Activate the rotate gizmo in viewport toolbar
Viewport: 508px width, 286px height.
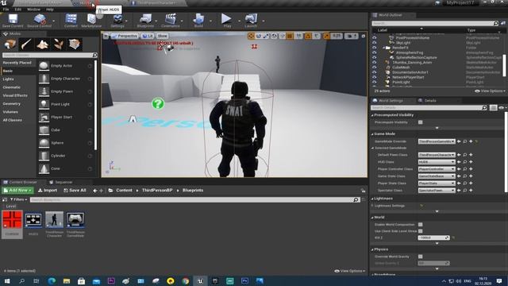pos(259,36)
